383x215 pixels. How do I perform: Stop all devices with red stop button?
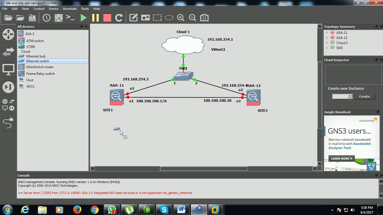[107, 18]
